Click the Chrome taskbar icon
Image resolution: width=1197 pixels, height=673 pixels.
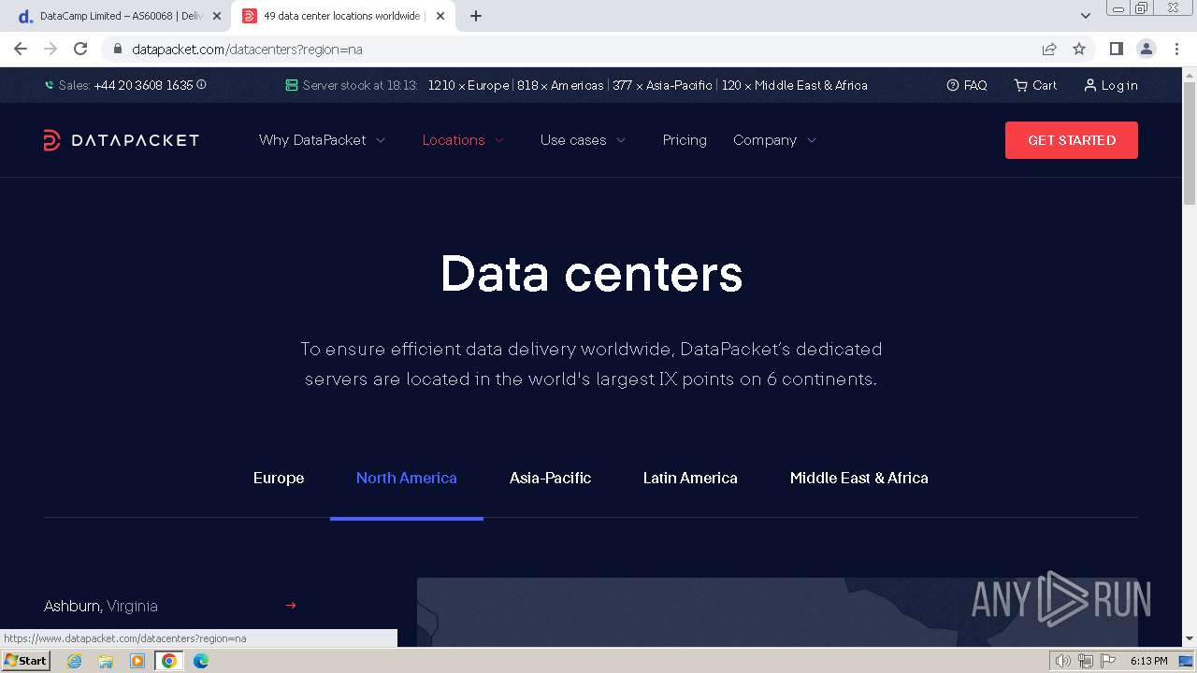169,661
